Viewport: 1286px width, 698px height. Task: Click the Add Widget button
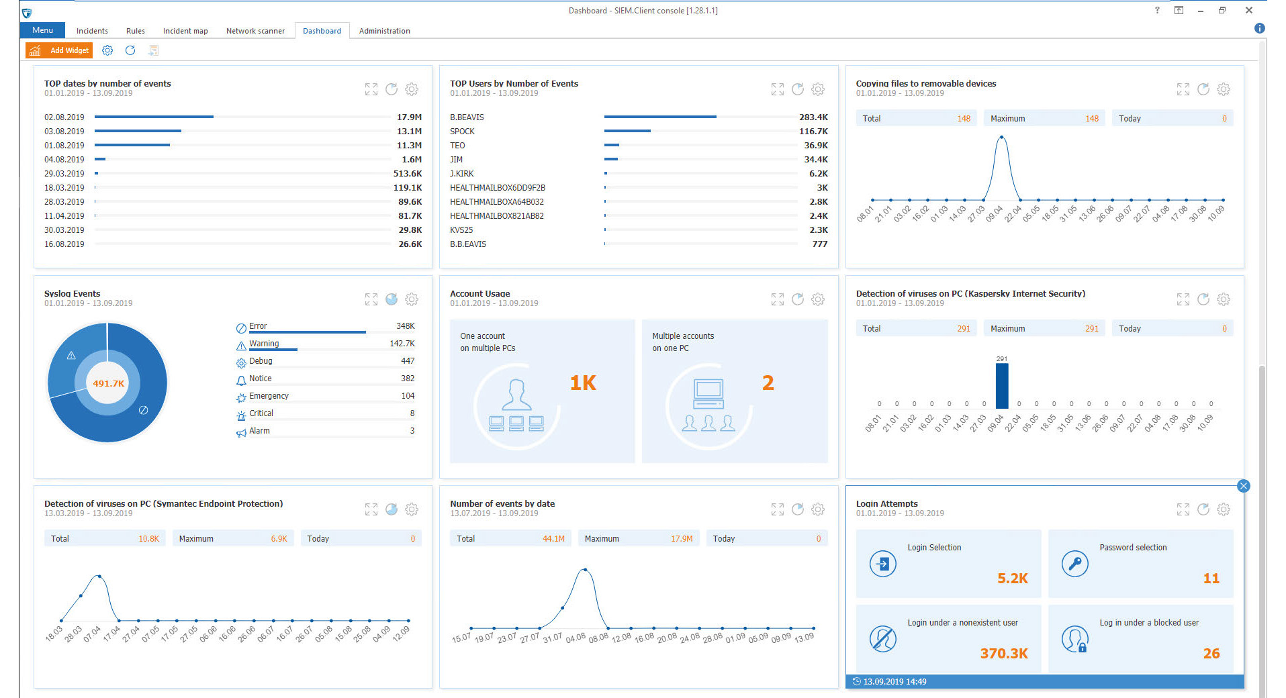[x=58, y=50]
